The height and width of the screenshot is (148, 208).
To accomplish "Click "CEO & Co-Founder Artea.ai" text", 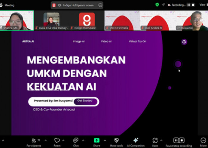I will [54, 110].
